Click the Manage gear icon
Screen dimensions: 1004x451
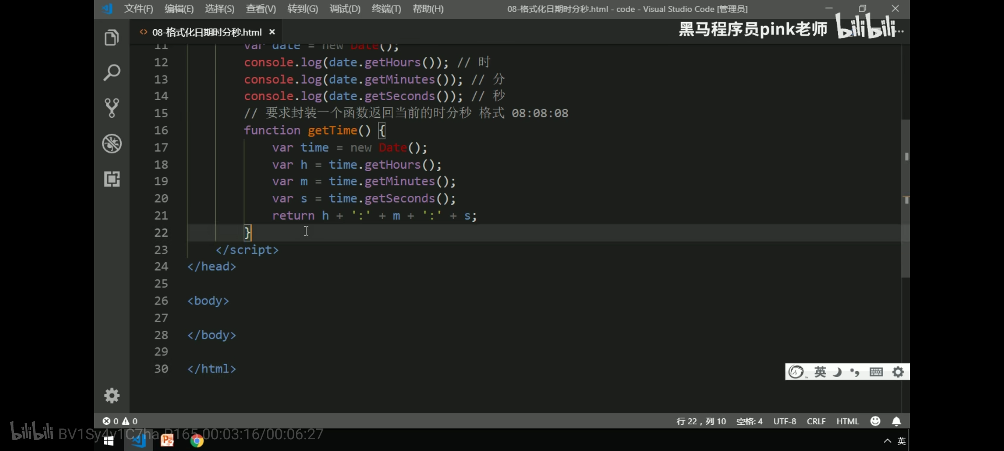(112, 395)
